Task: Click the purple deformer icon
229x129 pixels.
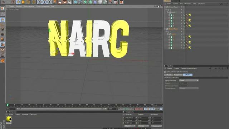Action: (x=95, y=2)
